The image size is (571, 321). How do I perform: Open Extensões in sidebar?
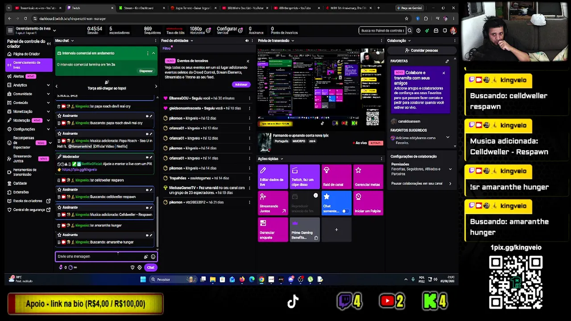21,192
